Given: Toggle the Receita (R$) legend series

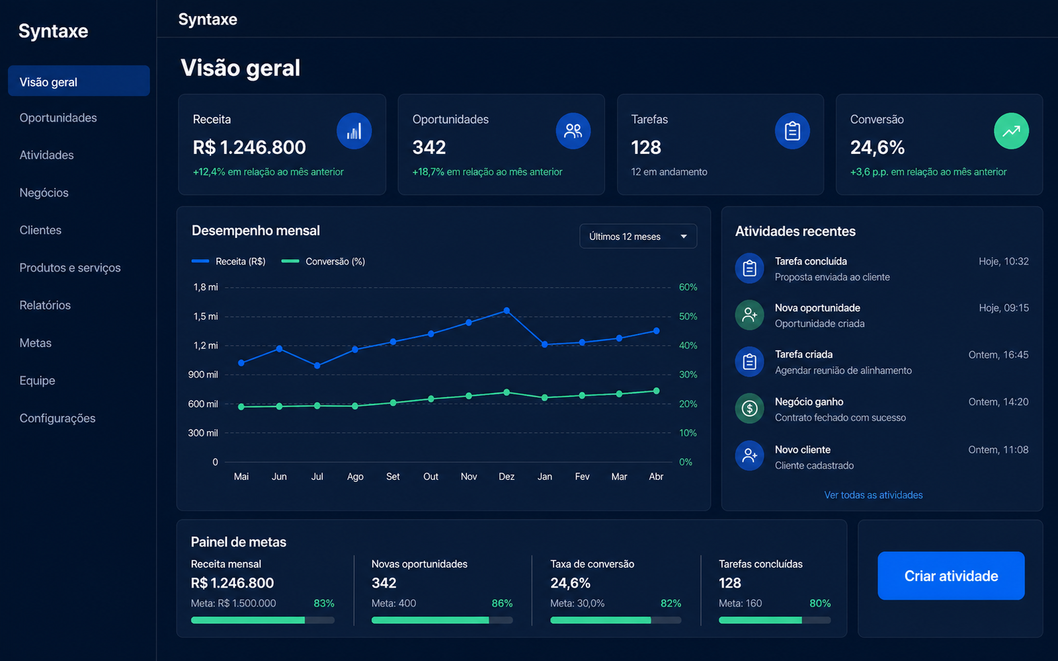Looking at the screenshot, I should (229, 262).
